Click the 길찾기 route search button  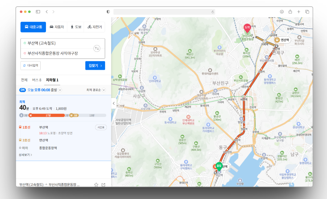pos(95,65)
